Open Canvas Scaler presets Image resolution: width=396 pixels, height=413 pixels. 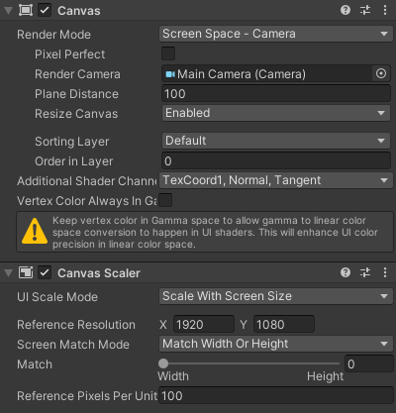(365, 272)
